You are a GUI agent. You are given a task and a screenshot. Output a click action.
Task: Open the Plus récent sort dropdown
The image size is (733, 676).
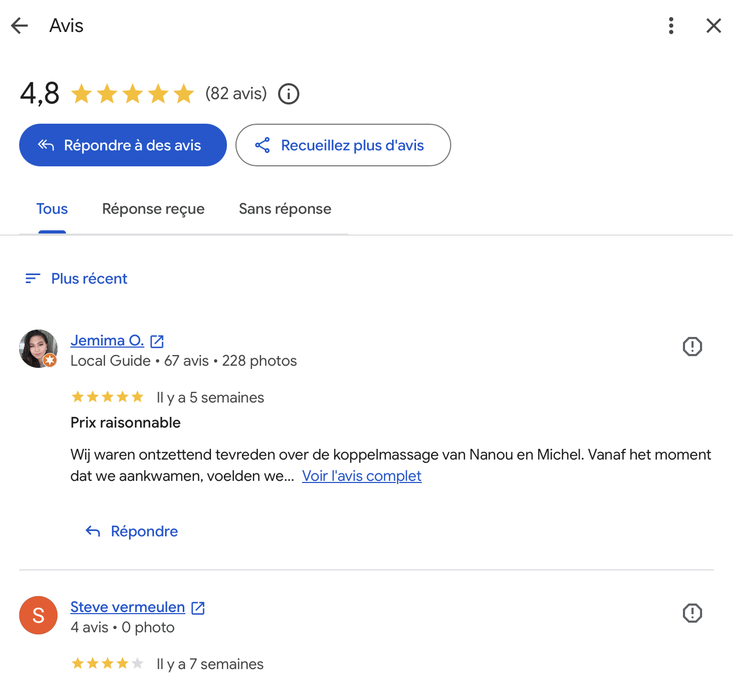click(76, 278)
